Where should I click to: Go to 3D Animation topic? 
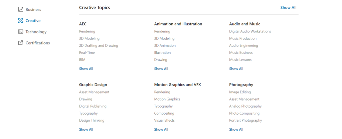165,45
